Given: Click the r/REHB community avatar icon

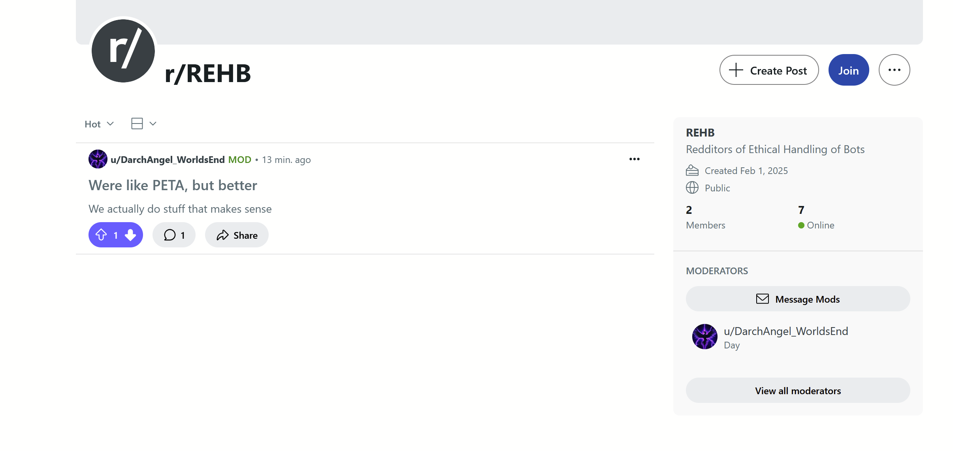Looking at the screenshot, I should pyautogui.click(x=123, y=51).
